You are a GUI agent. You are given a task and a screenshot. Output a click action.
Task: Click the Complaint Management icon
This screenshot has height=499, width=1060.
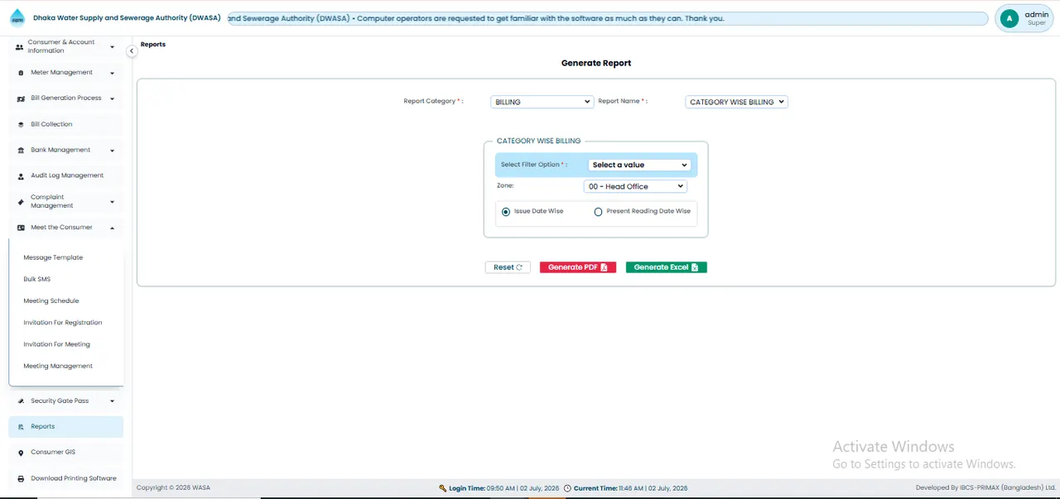point(21,201)
